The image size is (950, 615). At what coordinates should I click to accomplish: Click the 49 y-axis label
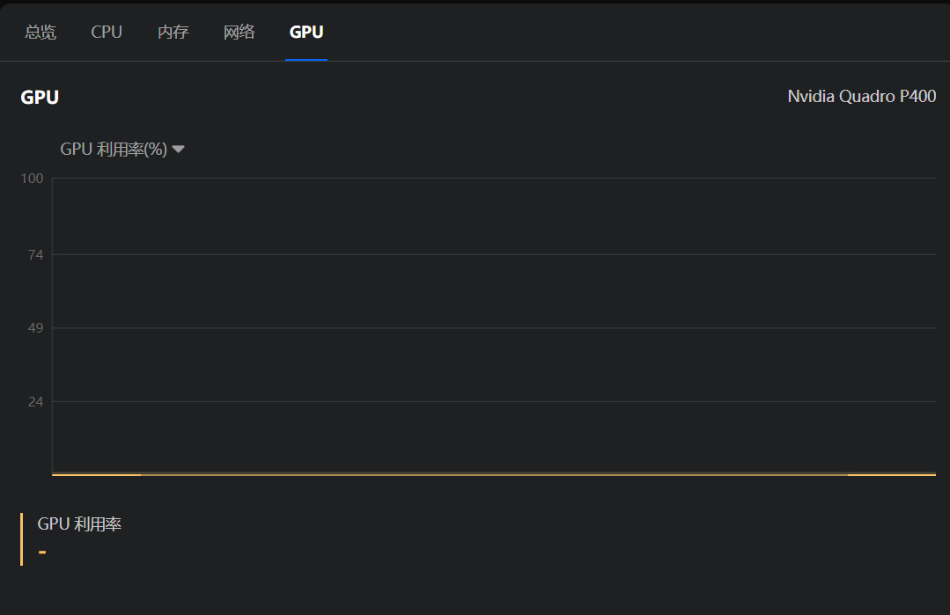(34, 329)
